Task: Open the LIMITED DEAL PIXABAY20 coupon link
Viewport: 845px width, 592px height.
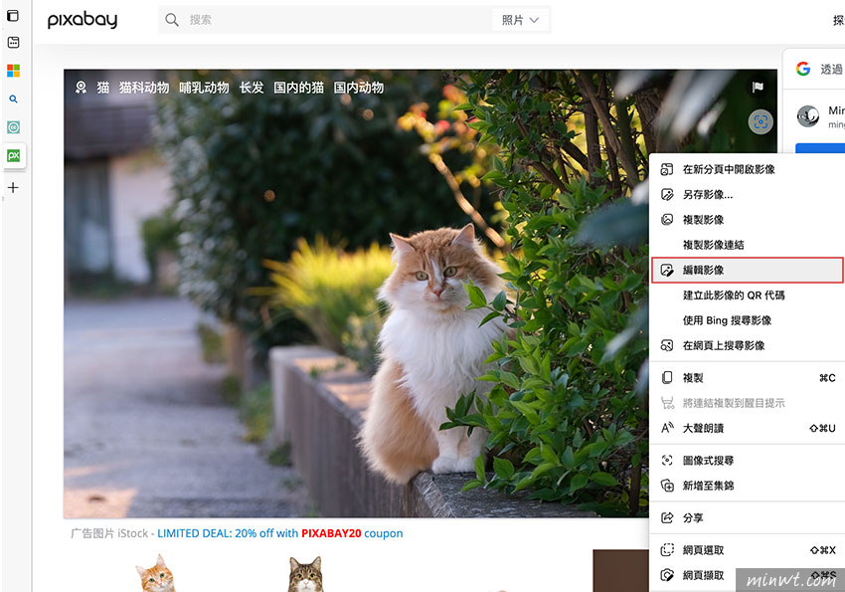Action: click(279, 533)
